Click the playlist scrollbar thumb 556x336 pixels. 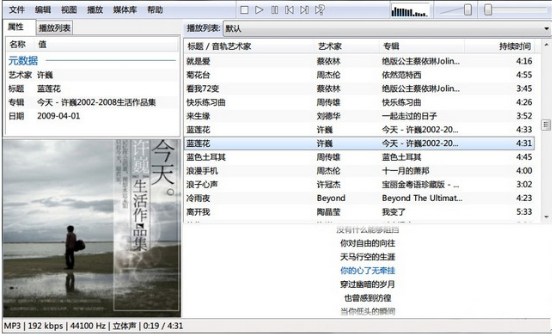pyautogui.click(x=546, y=125)
